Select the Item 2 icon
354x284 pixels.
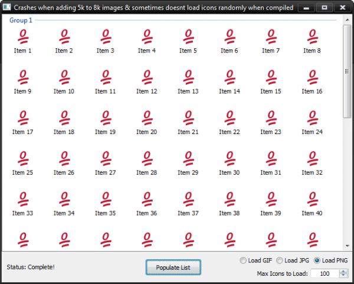[x=64, y=36]
